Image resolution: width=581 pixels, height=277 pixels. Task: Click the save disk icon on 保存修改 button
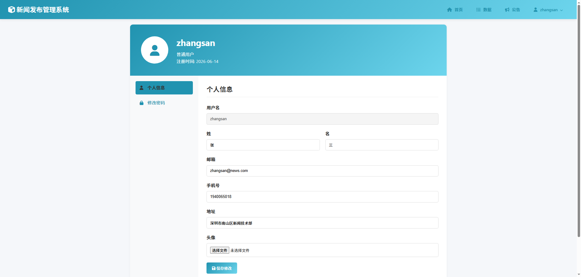click(213, 268)
